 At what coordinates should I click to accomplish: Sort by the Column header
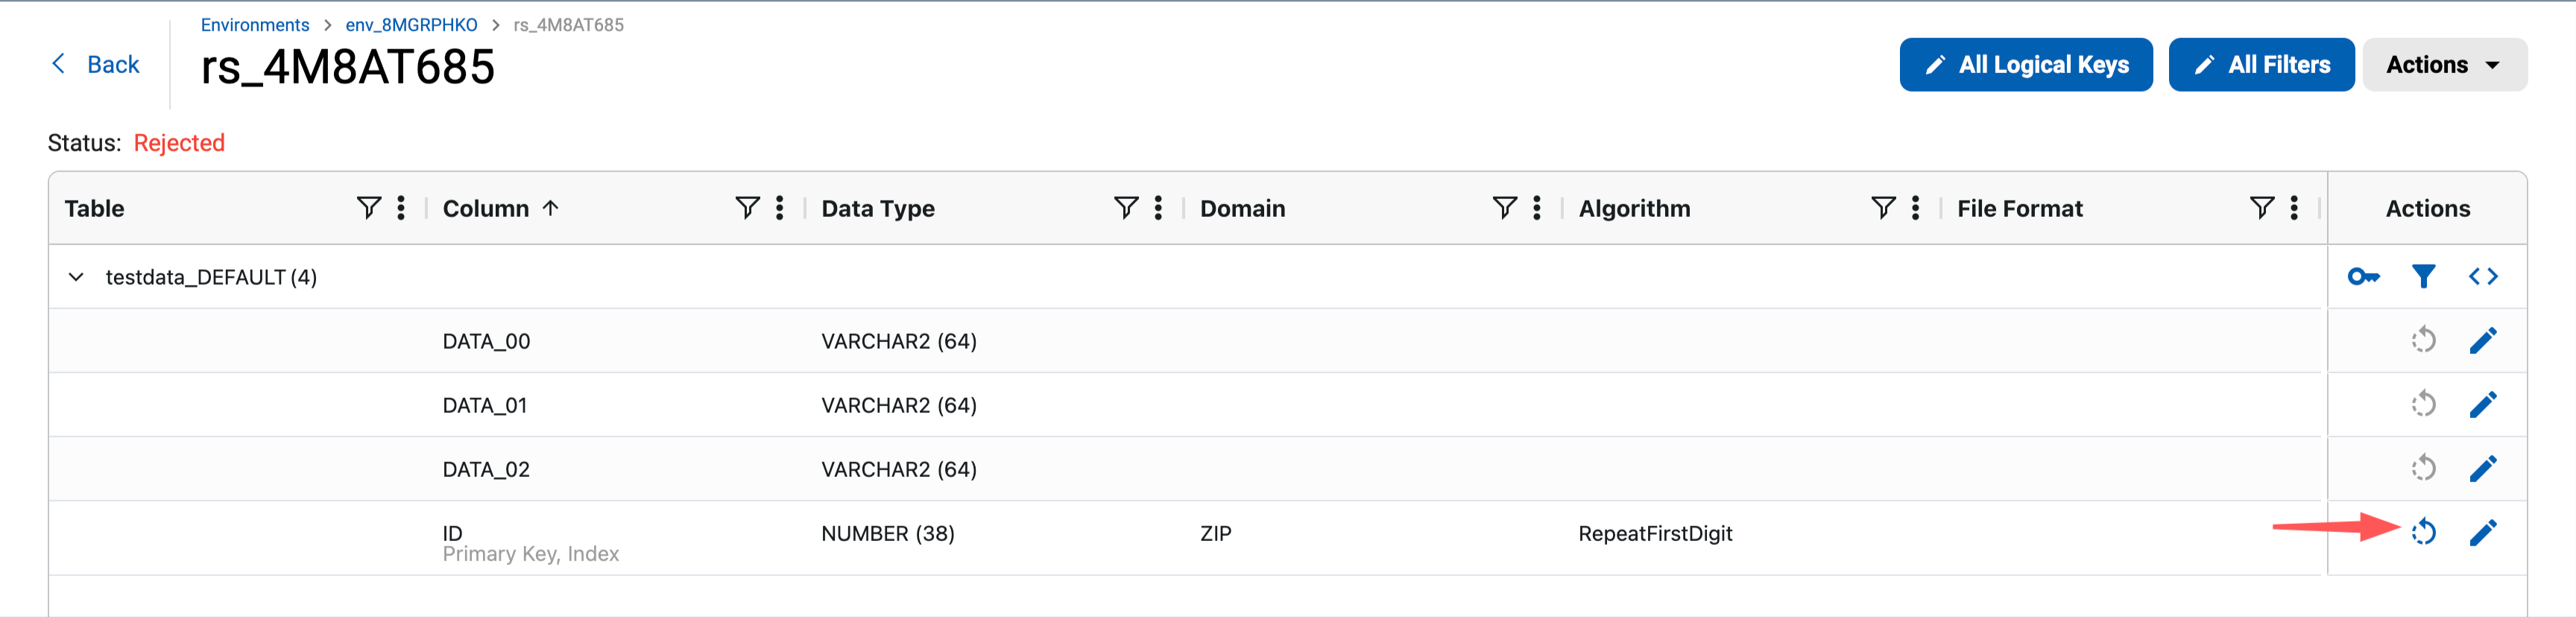click(x=486, y=208)
